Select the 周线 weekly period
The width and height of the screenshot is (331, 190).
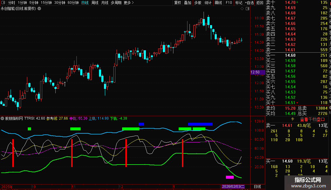click(95, 3)
